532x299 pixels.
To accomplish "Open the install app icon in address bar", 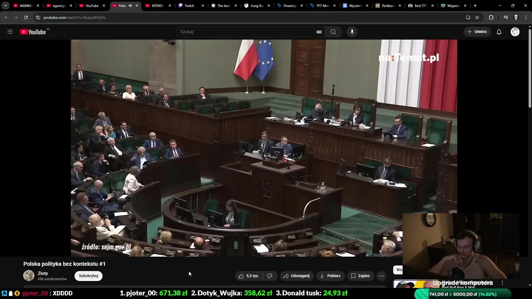I will click(x=468, y=17).
